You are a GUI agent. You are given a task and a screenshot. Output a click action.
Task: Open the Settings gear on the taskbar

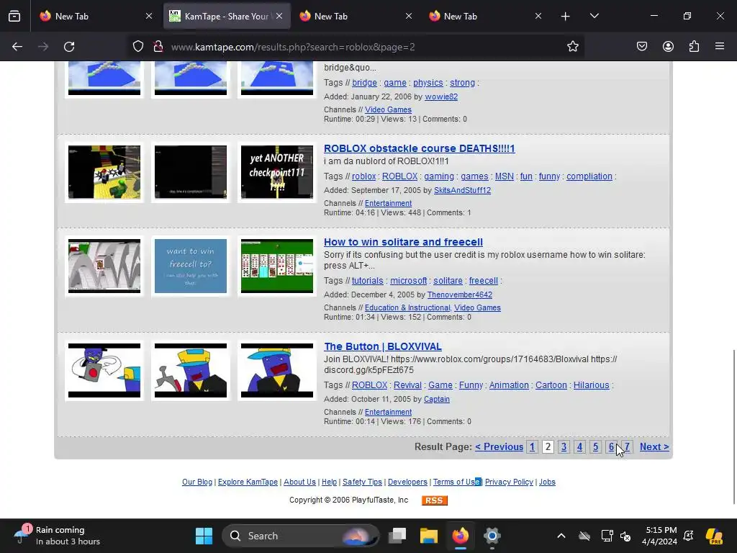click(x=492, y=536)
